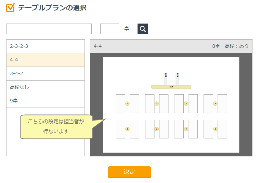Viewport: 259px width, 183px height.
Task: Click the yellow 高砂 head table
Action: coord(171,87)
